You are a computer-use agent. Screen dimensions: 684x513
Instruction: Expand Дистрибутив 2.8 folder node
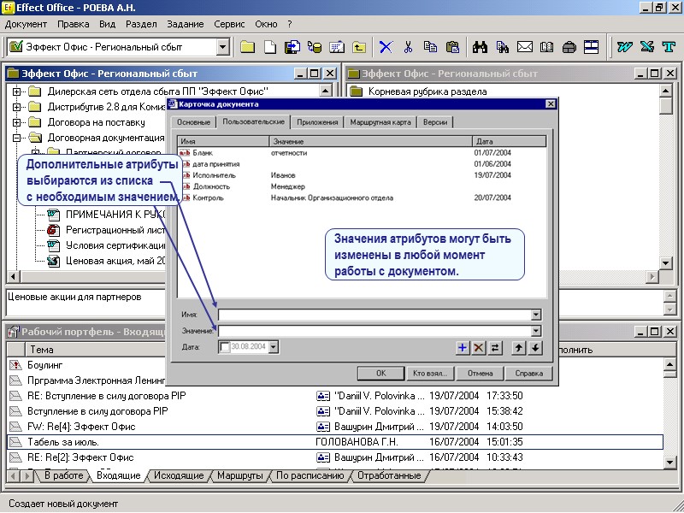(x=16, y=107)
